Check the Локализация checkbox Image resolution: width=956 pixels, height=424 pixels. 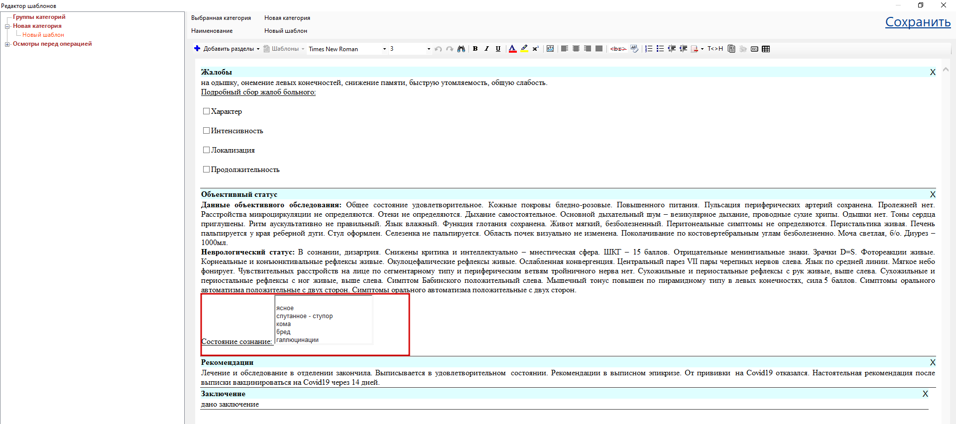tap(206, 150)
